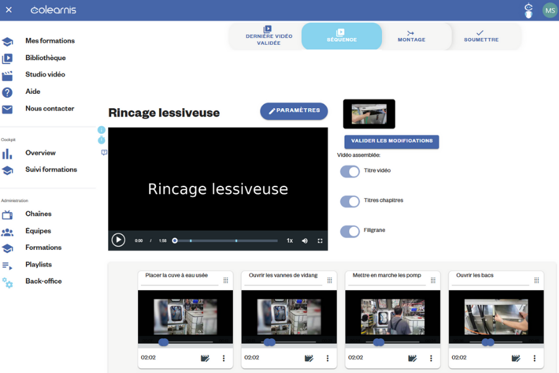Edit the Mettre en marche les pomp title field
The image size is (559, 373).
tap(387, 278)
